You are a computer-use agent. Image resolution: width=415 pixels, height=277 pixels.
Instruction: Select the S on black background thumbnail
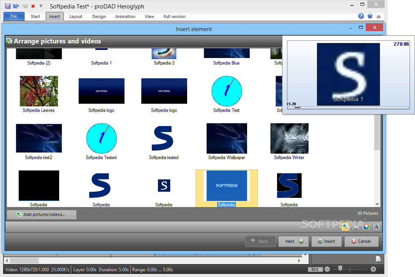289,186
